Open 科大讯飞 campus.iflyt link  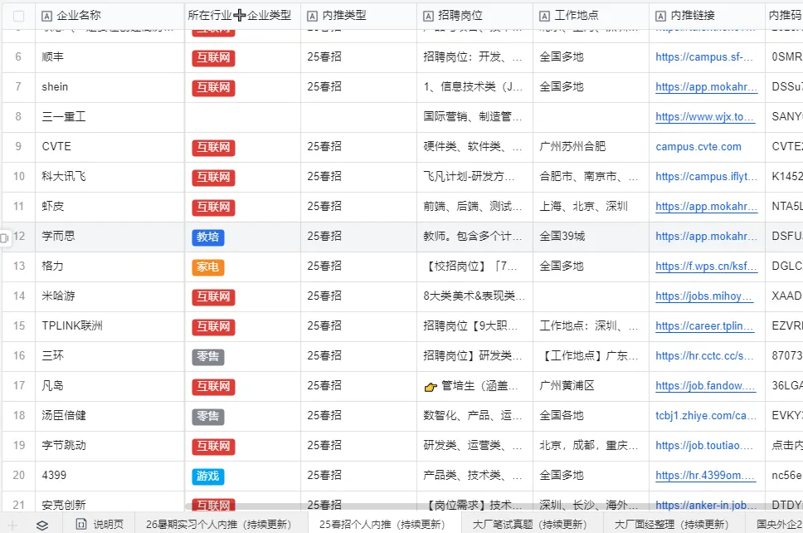coord(706,176)
